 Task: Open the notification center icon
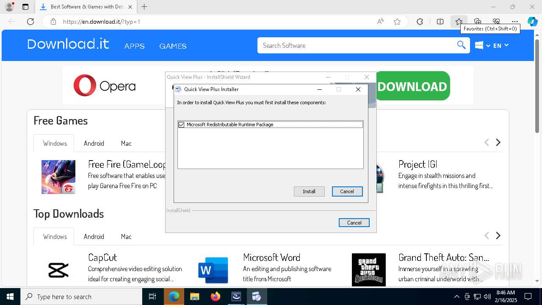(x=528, y=297)
